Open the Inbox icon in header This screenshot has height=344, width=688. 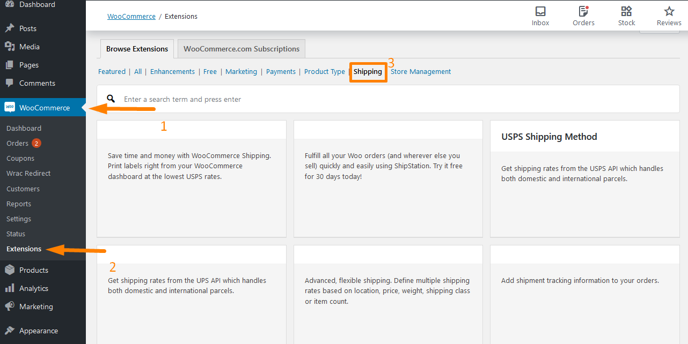(x=540, y=11)
